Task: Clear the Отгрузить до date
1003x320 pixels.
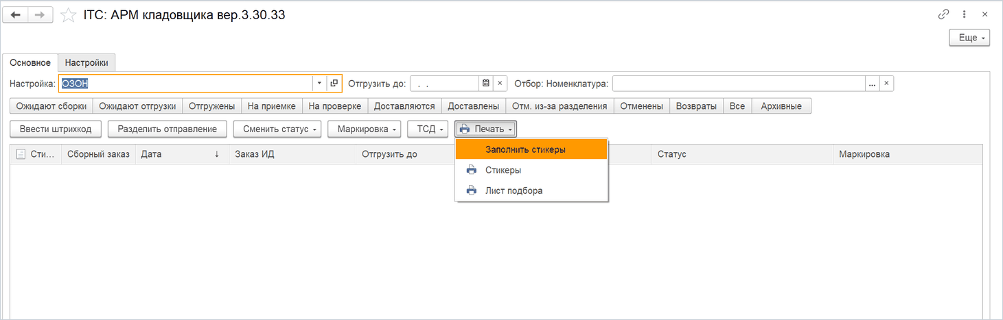Action: tap(500, 84)
